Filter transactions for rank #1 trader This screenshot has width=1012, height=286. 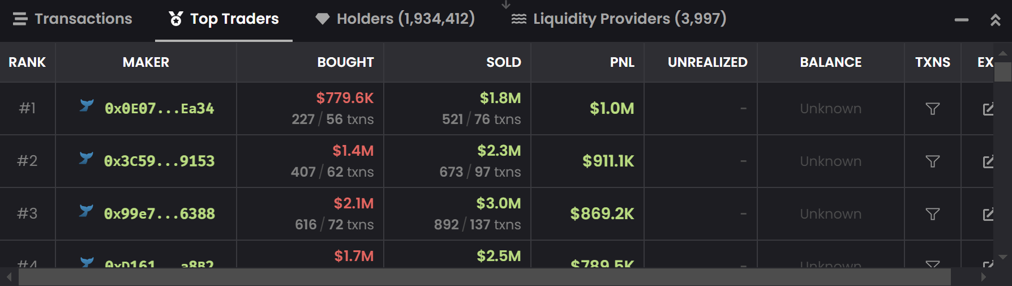coord(932,109)
